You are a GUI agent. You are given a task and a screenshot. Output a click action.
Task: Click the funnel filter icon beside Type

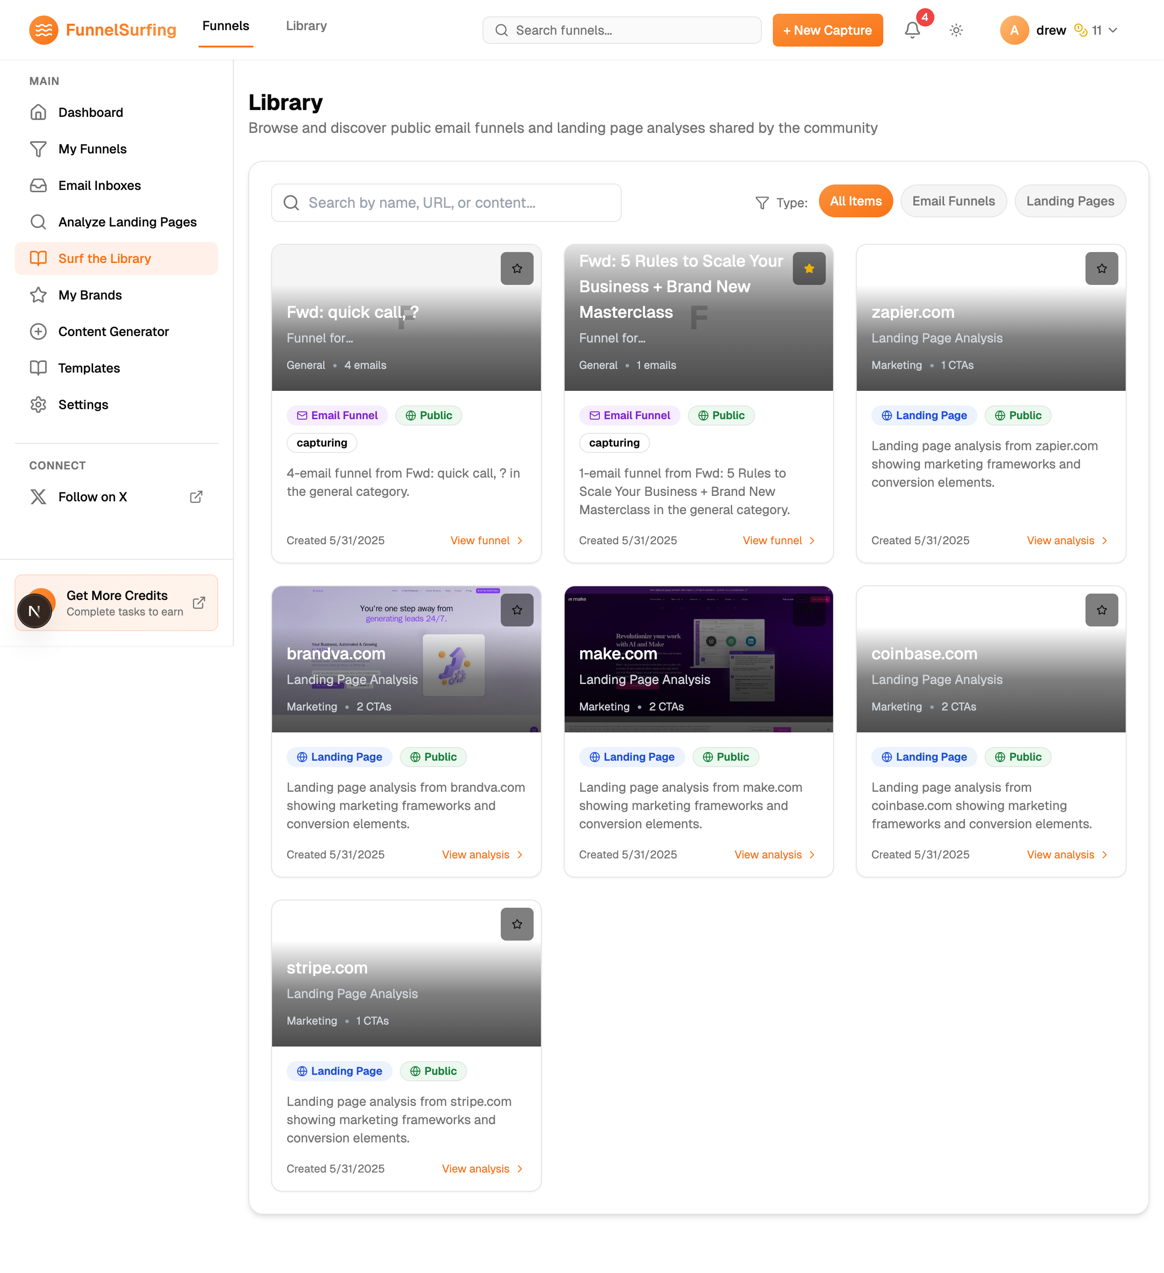762,203
